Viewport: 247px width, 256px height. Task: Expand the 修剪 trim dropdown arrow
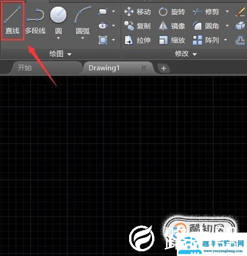(x=227, y=12)
